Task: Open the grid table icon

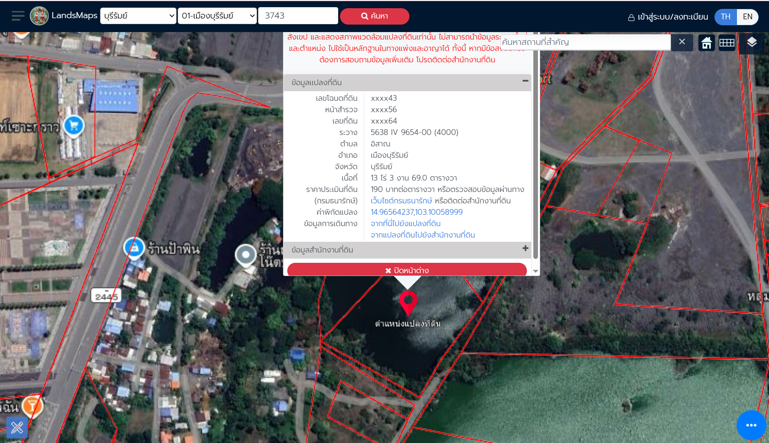Action: (727, 43)
